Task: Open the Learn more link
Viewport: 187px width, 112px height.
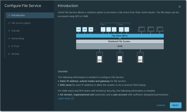Action: [64, 98]
